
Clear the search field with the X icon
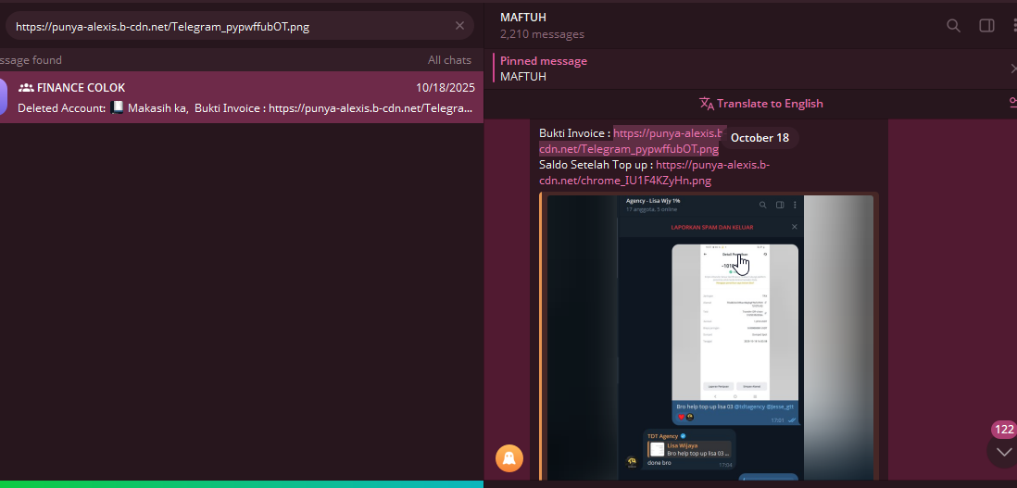[x=459, y=26]
